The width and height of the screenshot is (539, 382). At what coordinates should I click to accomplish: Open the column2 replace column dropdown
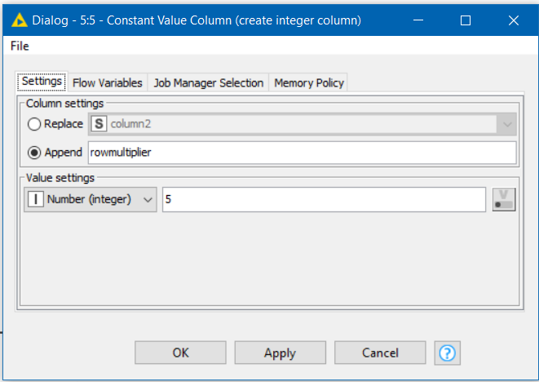303,124
